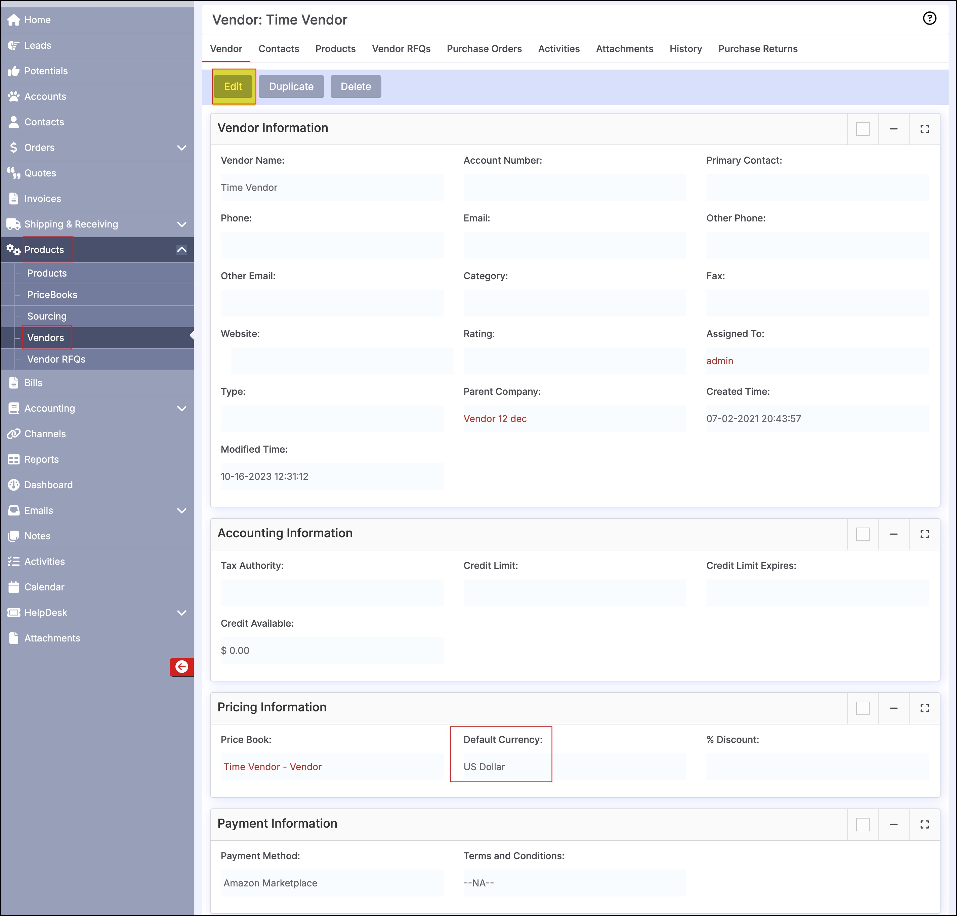Minimize the Accounting Information panel
This screenshot has width=957, height=916.
click(893, 534)
